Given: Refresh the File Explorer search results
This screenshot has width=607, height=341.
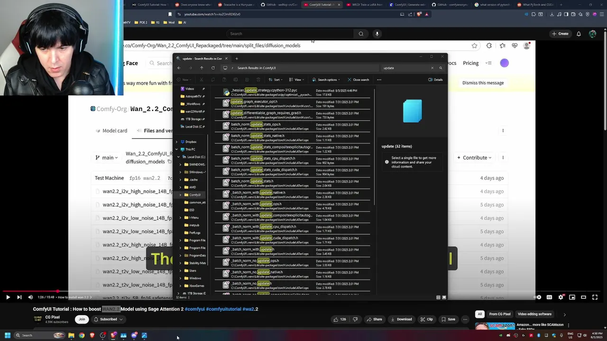Looking at the screenshot, I should 213,68.
